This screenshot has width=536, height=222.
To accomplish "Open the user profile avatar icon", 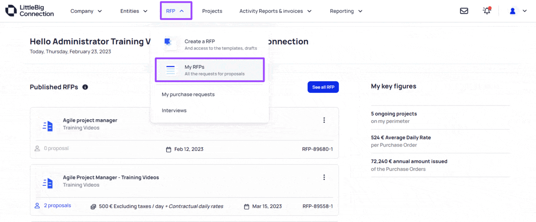I will coord(513,11).
